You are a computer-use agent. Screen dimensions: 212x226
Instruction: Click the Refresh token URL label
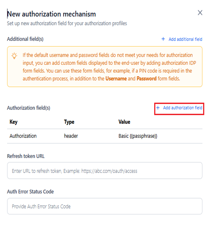pos(26,156)
